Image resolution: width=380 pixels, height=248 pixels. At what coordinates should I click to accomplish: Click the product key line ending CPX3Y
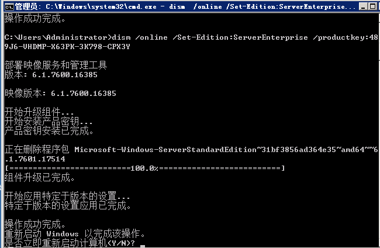(x=67, y=47)
